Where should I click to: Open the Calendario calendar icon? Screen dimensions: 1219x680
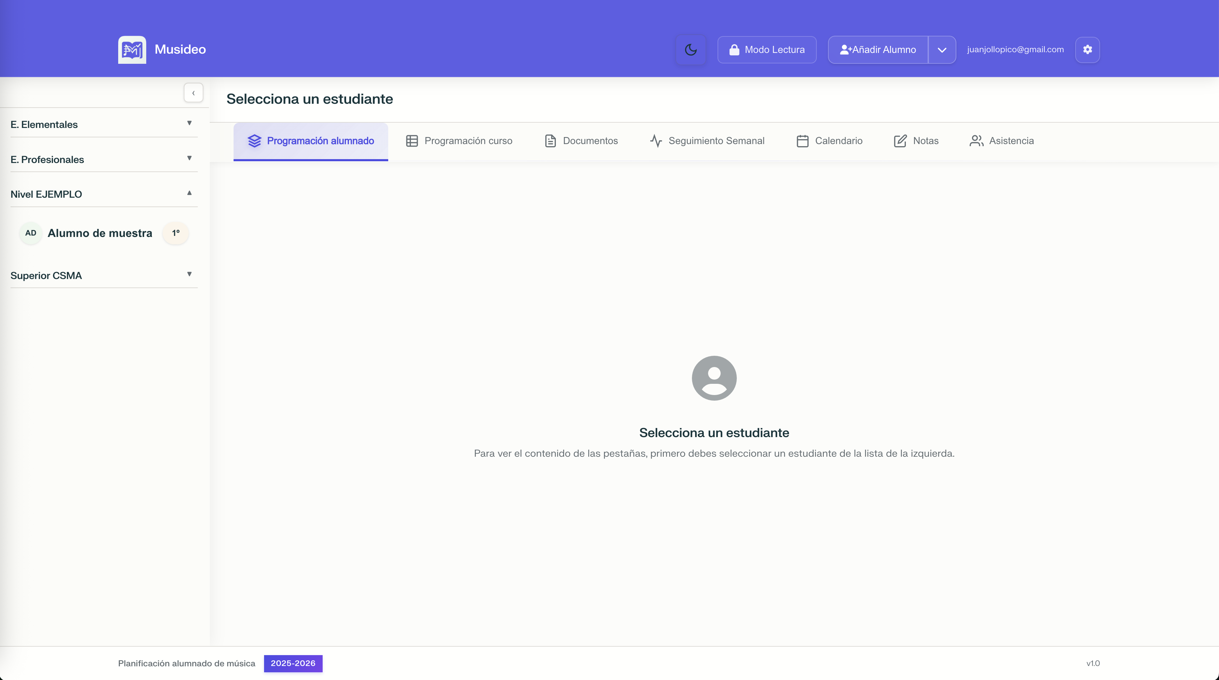pyautogui.click(x=802, y=141)
